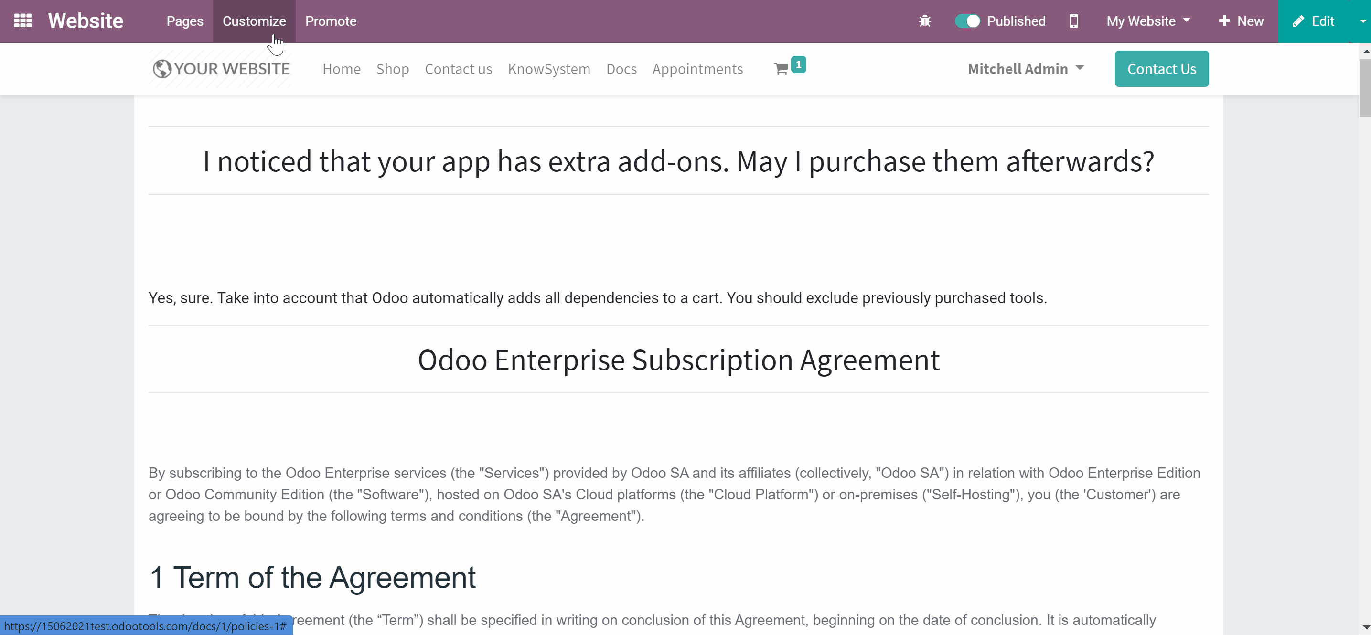Click the cart item count badge

pos(798,64)
